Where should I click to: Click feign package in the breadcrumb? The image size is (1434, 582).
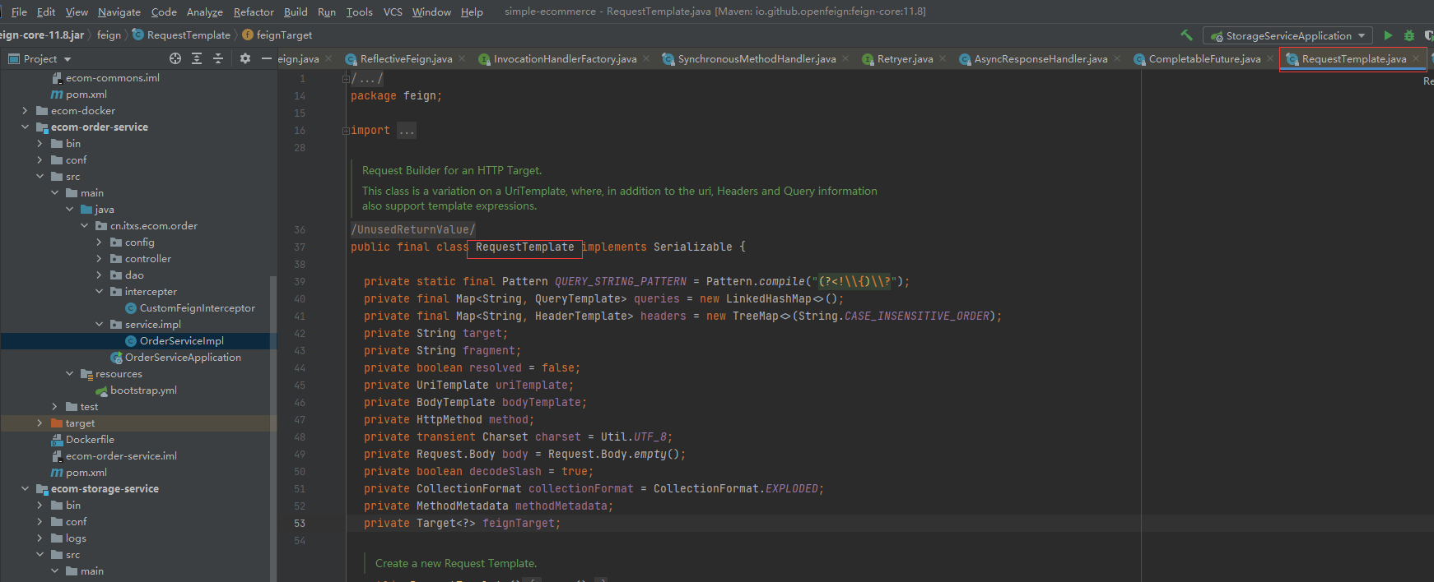(x=109, y=35)
